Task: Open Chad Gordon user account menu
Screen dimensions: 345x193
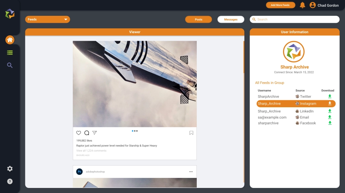Action: pos(324,5)
